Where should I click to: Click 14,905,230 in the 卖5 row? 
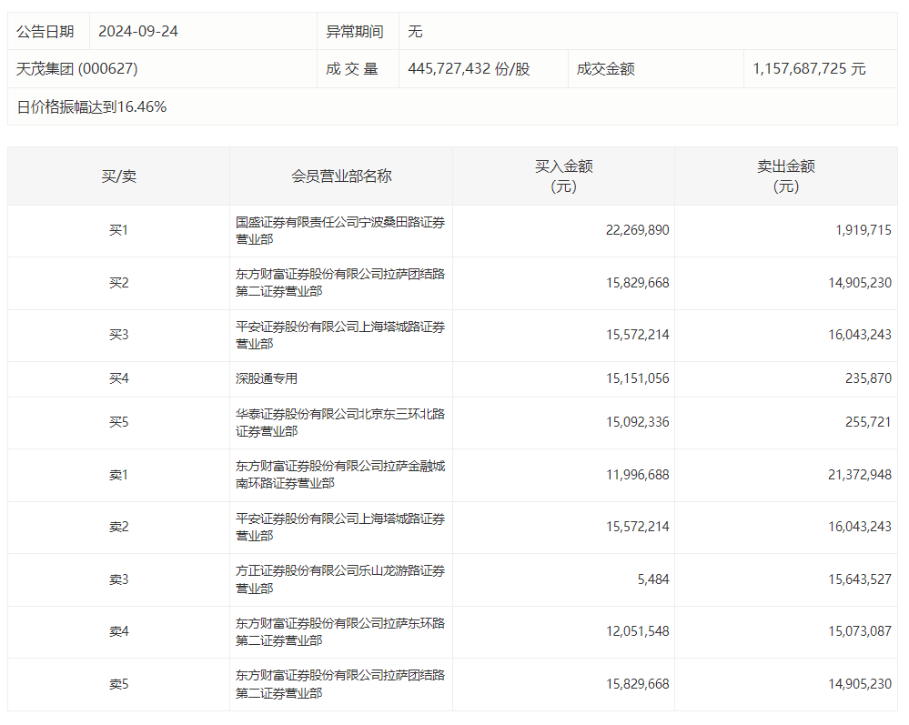(x=860, y=684)
